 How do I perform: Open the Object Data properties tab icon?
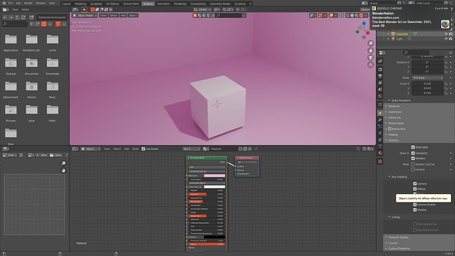click(380, 146)
